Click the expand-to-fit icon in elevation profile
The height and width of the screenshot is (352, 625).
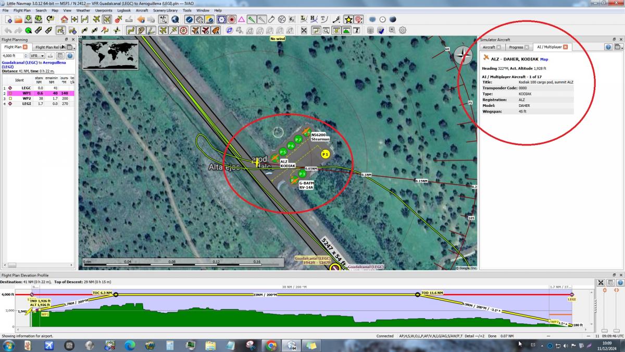pyautogui.click(x=601, y=282)
